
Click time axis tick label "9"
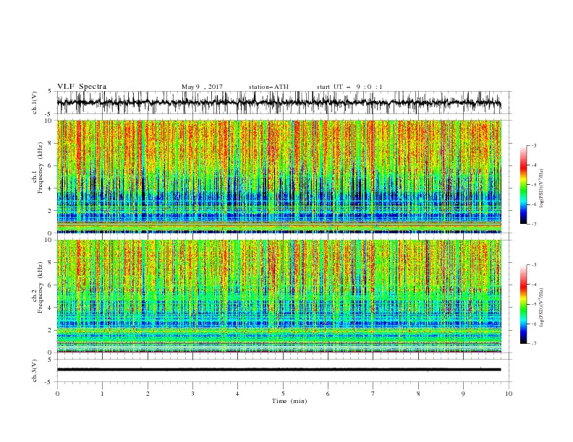pos(463,394)
